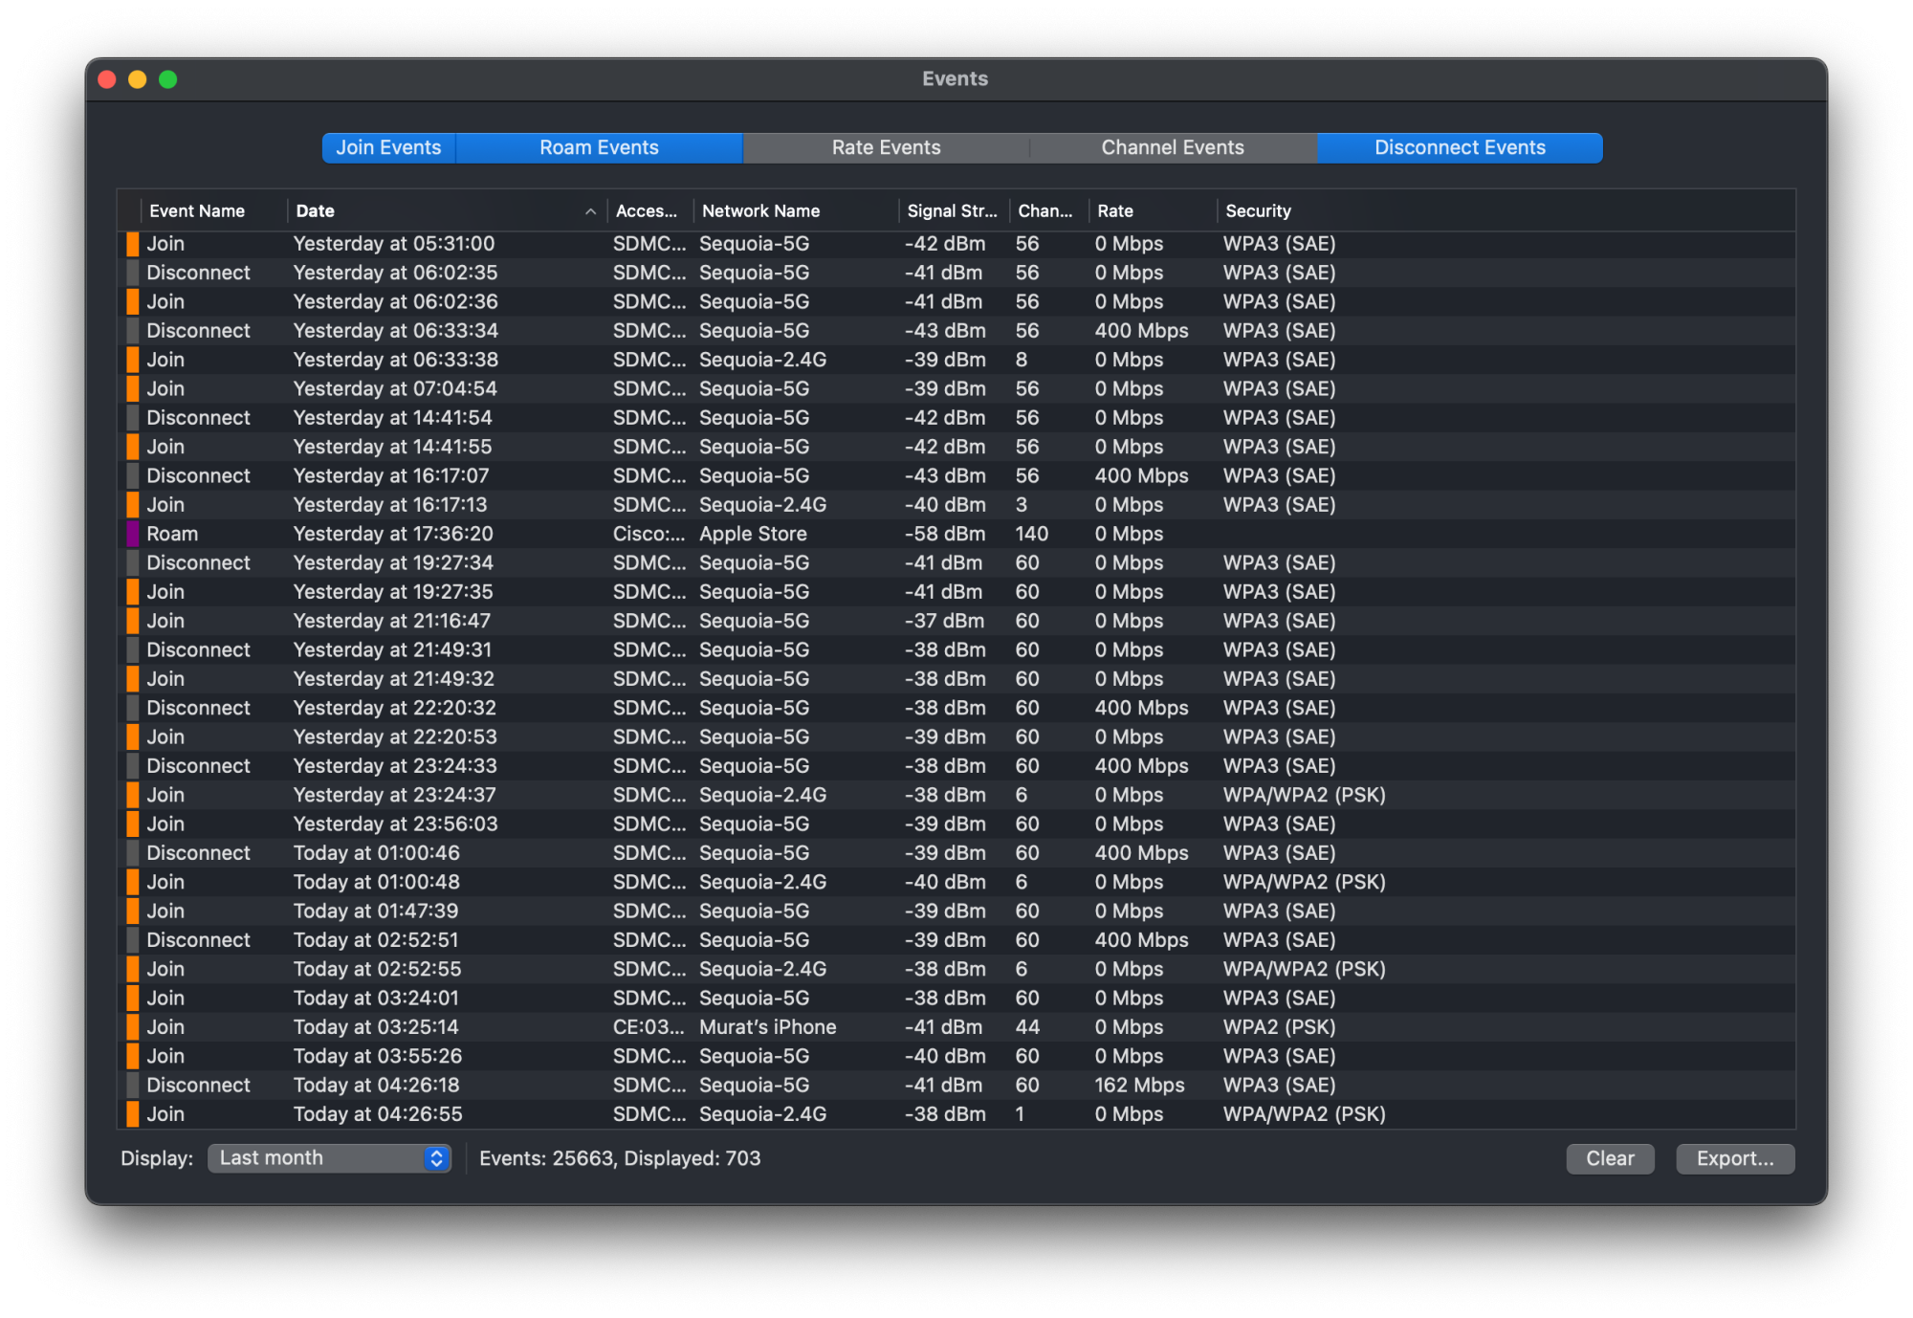Click orange marker of Join at 05:31:00
This screenshot has width=1913, height=1318.
pyautogui.click(x=133, y=244)
